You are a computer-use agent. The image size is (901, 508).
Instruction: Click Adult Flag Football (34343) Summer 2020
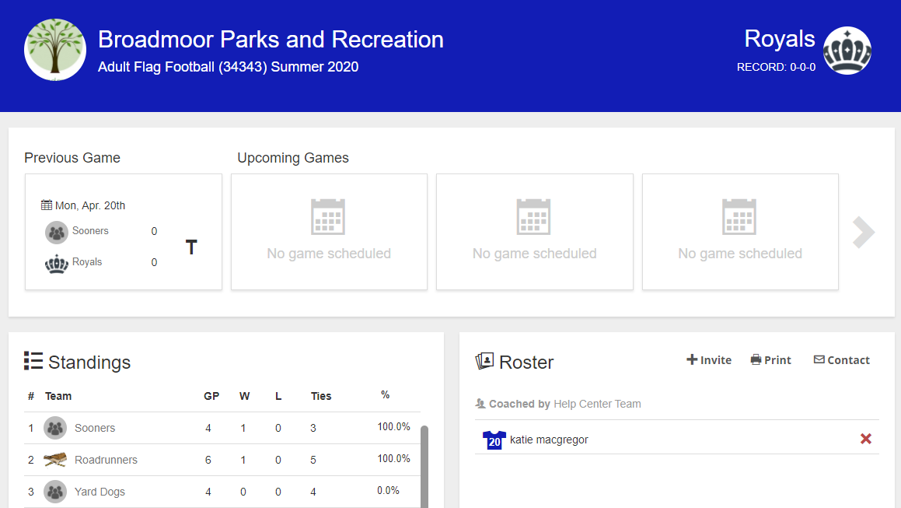[x=228, y=67]
